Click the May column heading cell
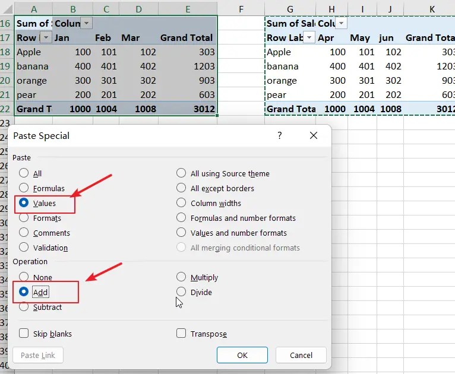 [x=362, y=37]
